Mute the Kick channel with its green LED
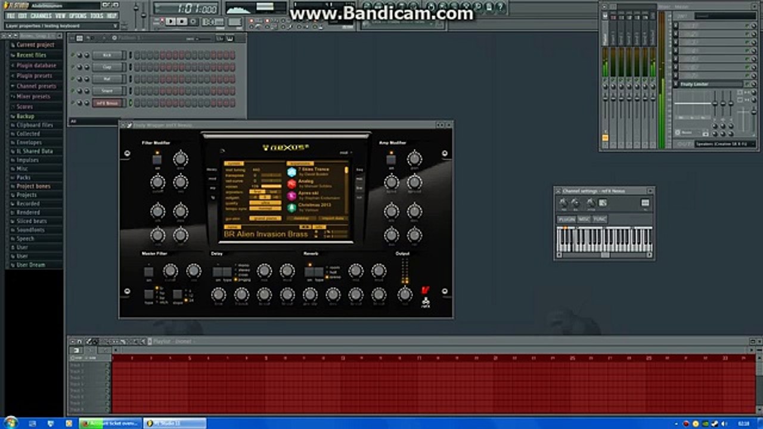The height and width of the screenshot is (429, 763). pos(73,55)
